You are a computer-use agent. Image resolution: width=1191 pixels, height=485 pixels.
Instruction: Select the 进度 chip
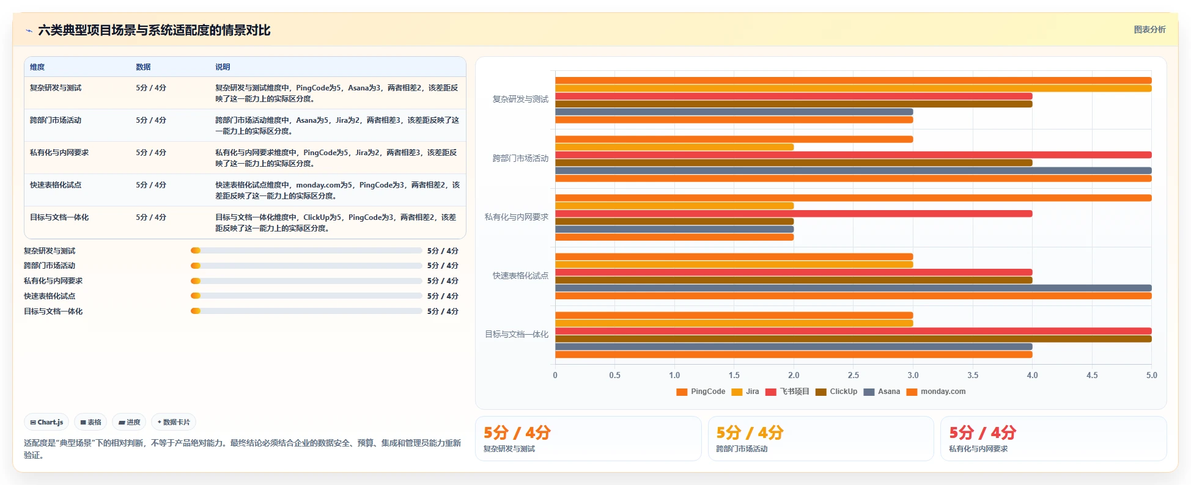129,422
